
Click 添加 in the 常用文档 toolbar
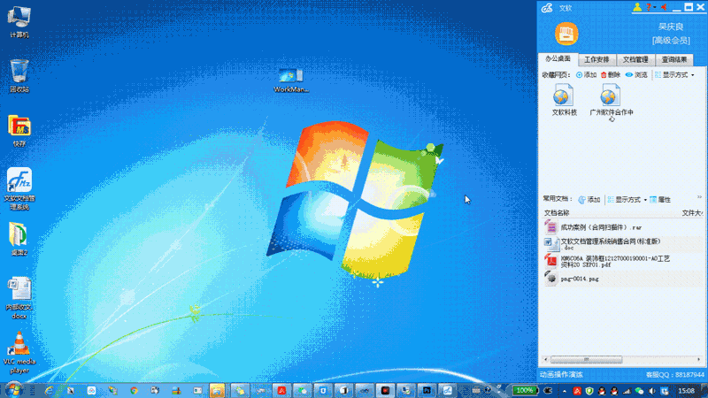589,200
